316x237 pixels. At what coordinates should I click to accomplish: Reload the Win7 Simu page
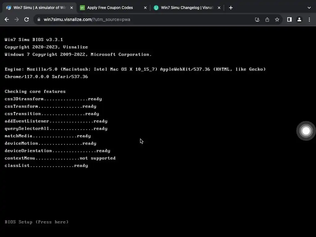coord(27,19)
